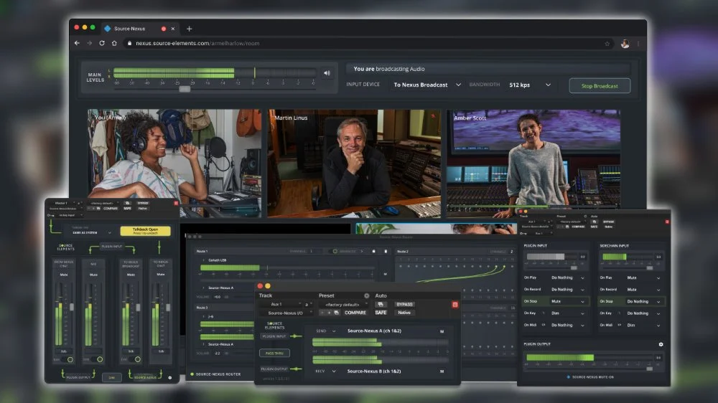This screenshot has height=403, width=718.
Task: Adjust Sidechain Input level slider handle
Action: 649,268
